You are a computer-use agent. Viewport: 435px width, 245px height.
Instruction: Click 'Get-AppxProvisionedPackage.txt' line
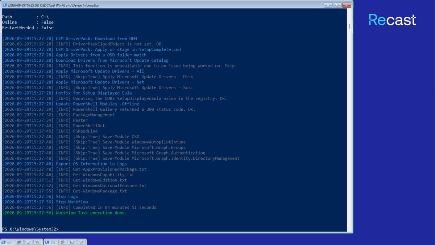tap(74, 169)
